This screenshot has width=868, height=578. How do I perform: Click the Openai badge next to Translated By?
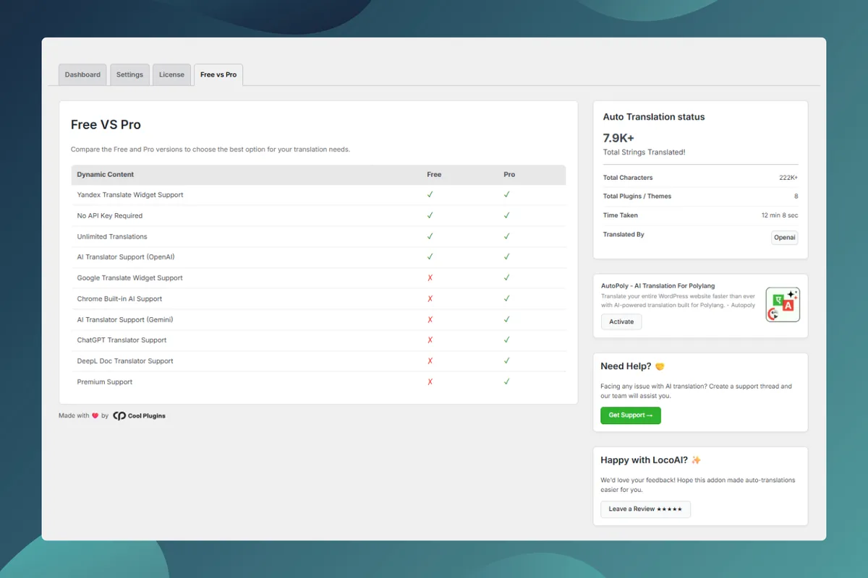[x=784, y=238]
